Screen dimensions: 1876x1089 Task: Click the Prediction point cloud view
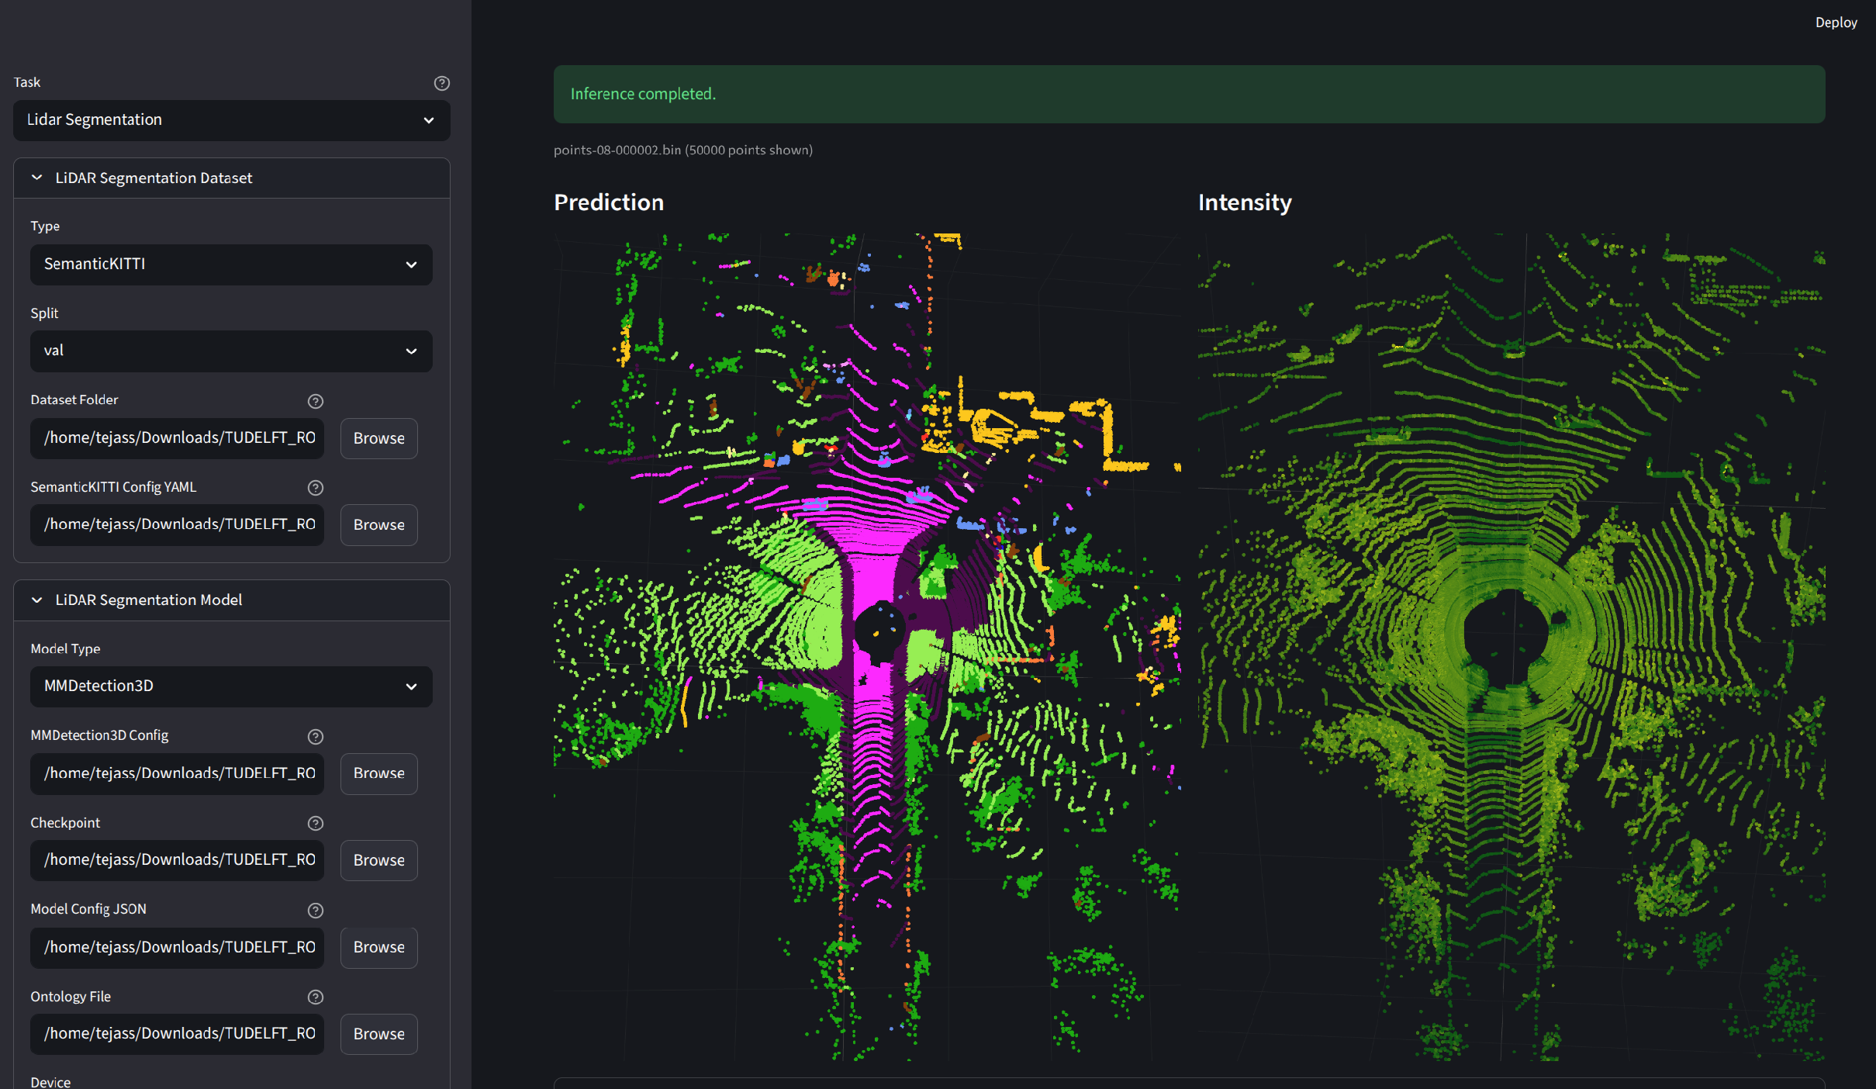(867, 647)
